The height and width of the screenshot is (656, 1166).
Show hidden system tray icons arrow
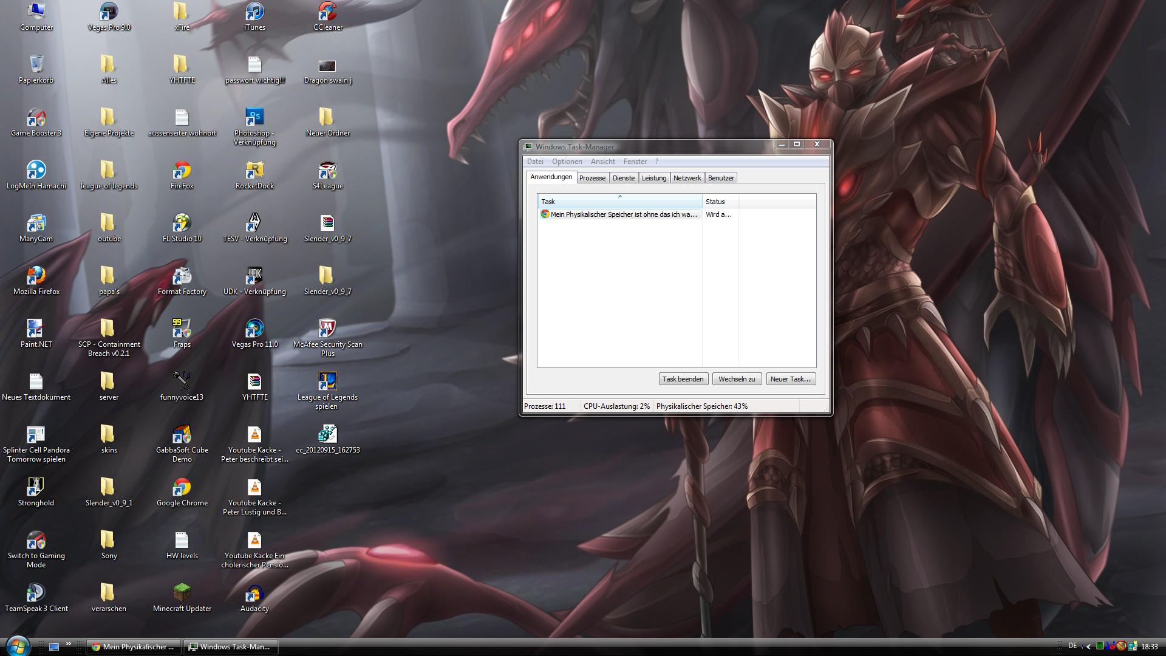tap(1088, 647)
